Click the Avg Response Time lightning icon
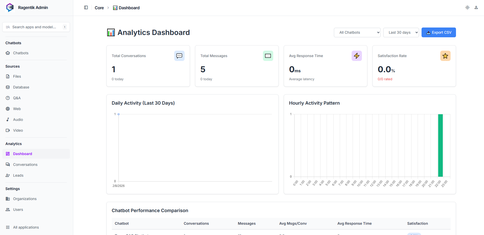The height and width of the screenshot is (235, 484). (x=357, y=56)
